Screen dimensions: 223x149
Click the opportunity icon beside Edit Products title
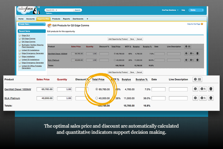[x=49, y=26]
